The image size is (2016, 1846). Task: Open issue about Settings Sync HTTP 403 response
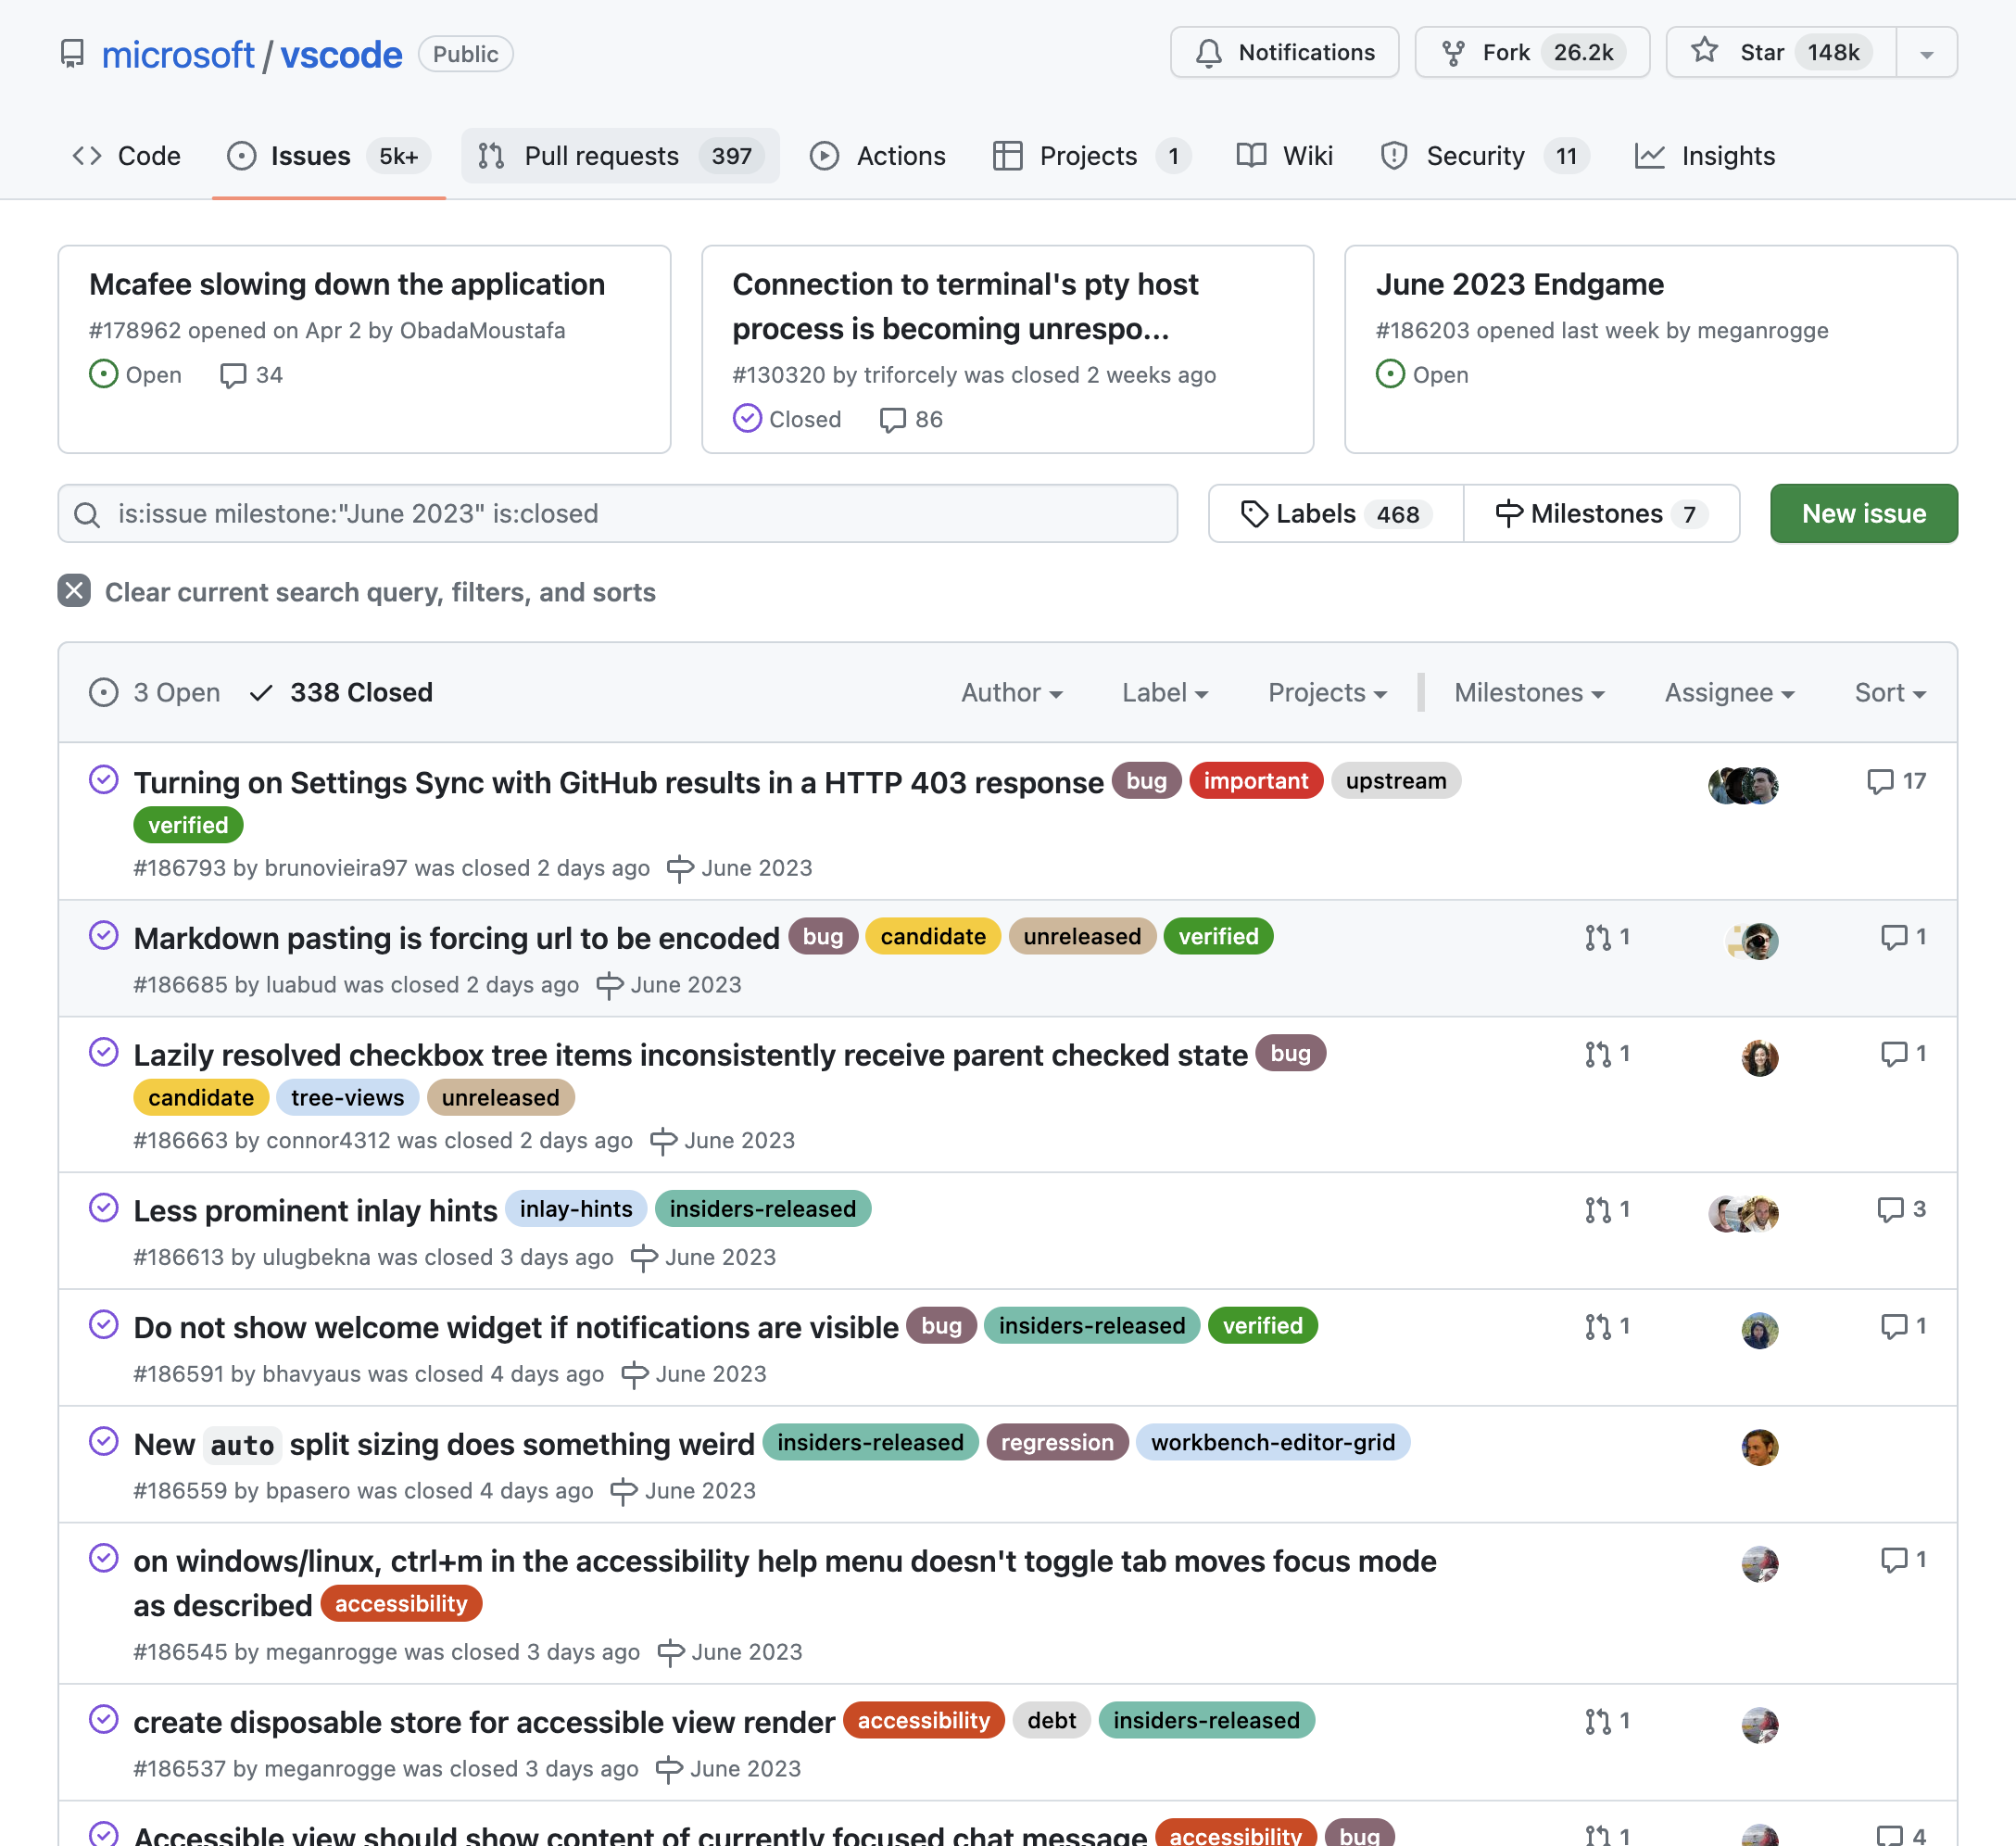point(618,782)
